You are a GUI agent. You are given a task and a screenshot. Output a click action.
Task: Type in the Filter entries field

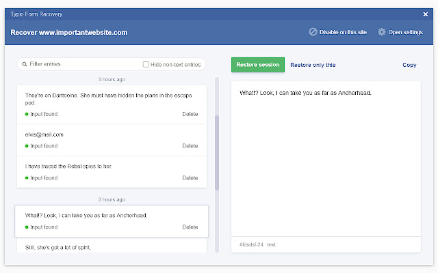pyautogui.click(x=82, y=64)
